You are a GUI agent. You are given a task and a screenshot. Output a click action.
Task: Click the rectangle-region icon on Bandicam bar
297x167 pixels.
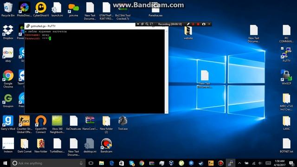[152, 24]
